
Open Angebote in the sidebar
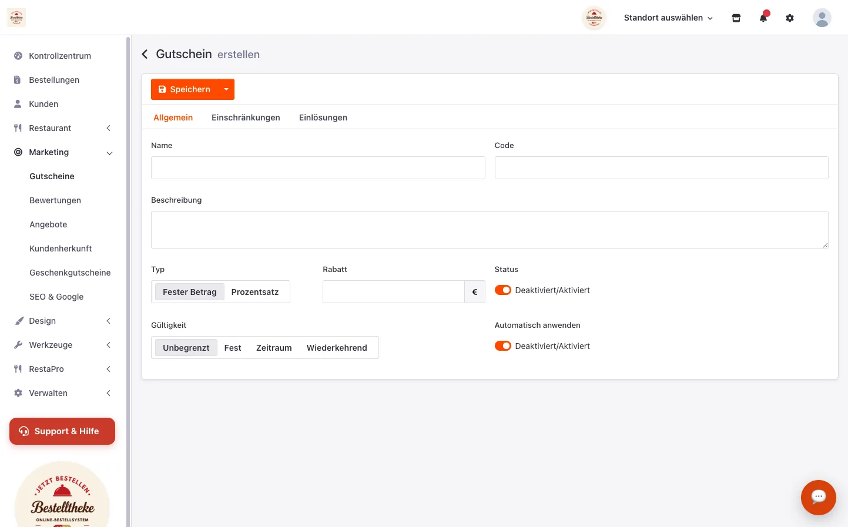click(x=48, y=224)
